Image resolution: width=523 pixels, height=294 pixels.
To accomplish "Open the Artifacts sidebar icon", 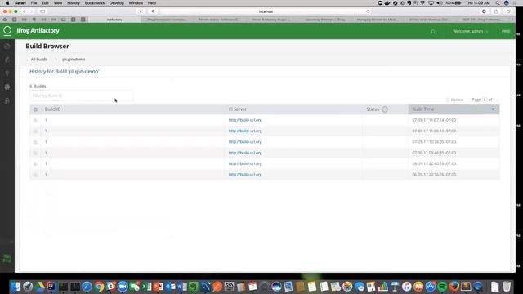I will pyautogui.click(x=7, y=60).
